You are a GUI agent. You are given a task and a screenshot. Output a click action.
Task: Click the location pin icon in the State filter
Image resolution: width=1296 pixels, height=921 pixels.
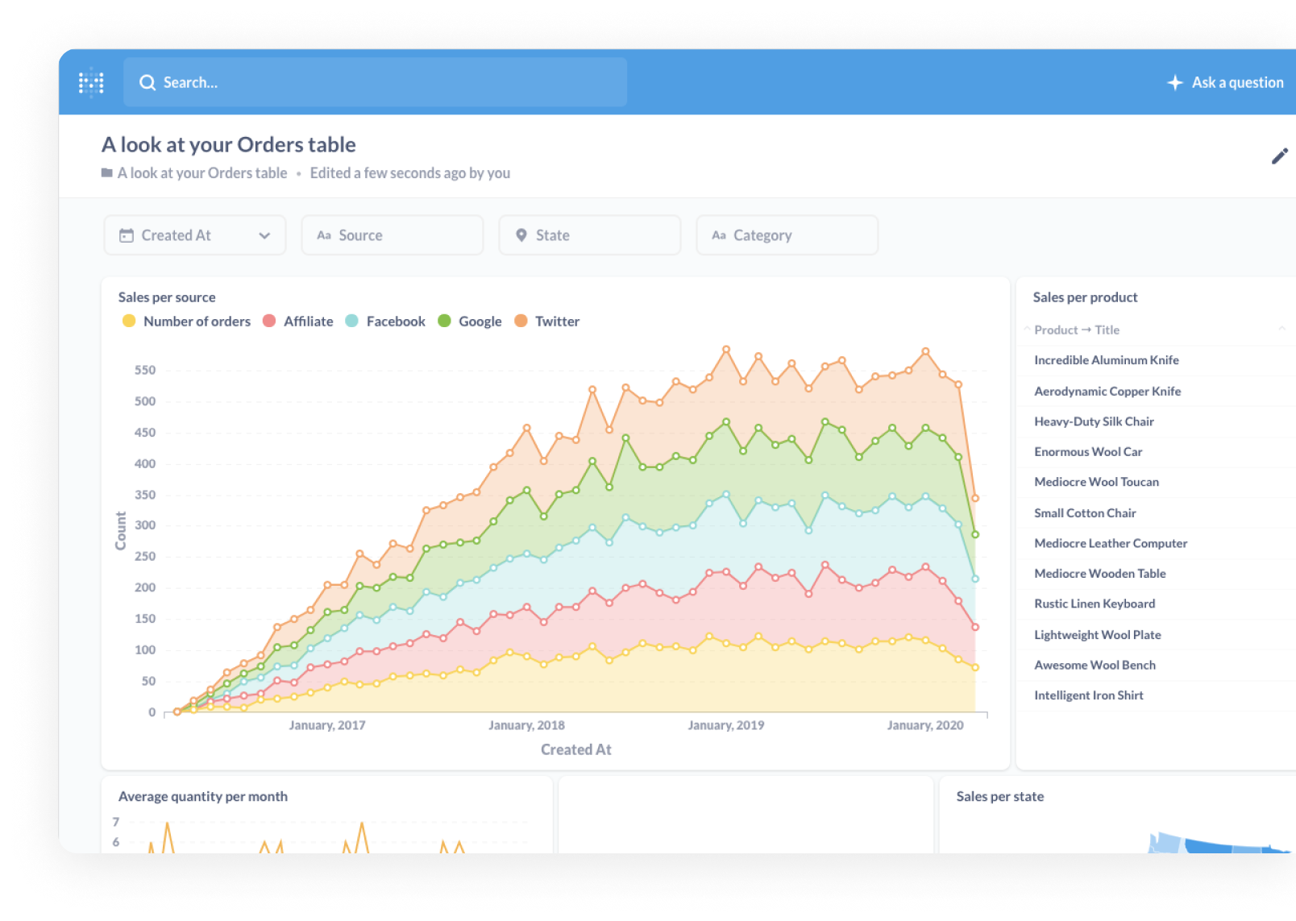tap(521, 234)
